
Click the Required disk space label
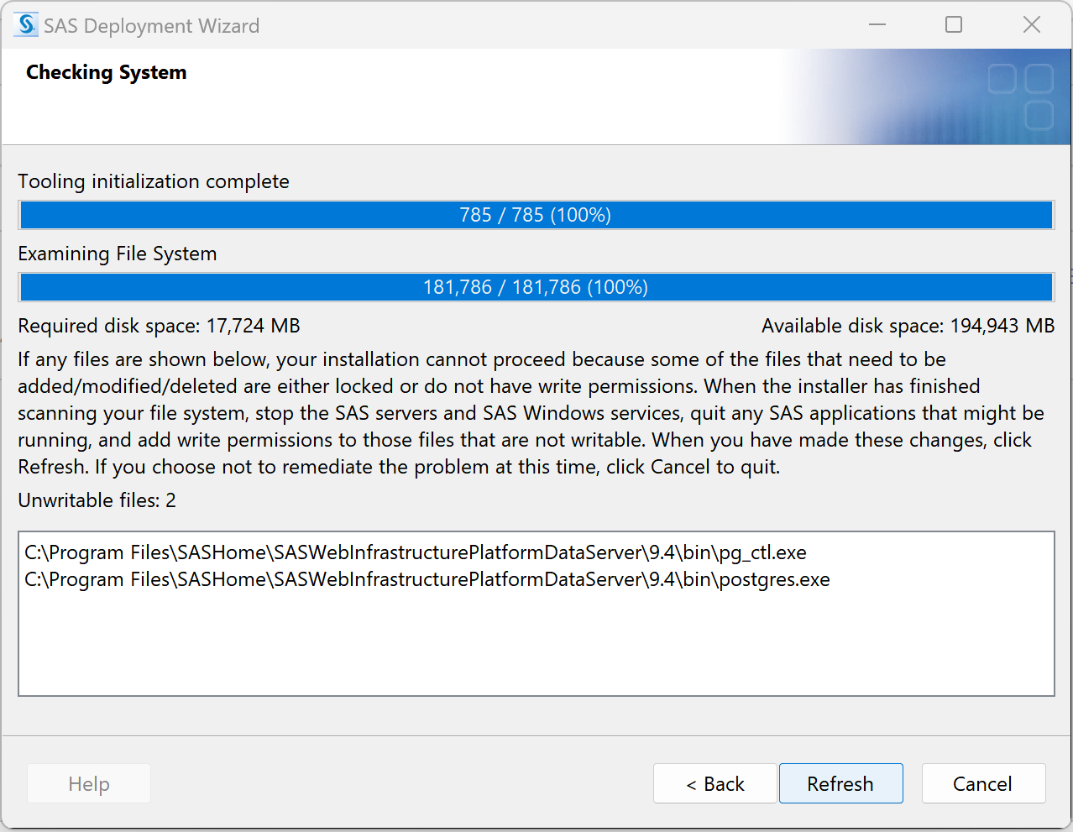coord(160,326)
